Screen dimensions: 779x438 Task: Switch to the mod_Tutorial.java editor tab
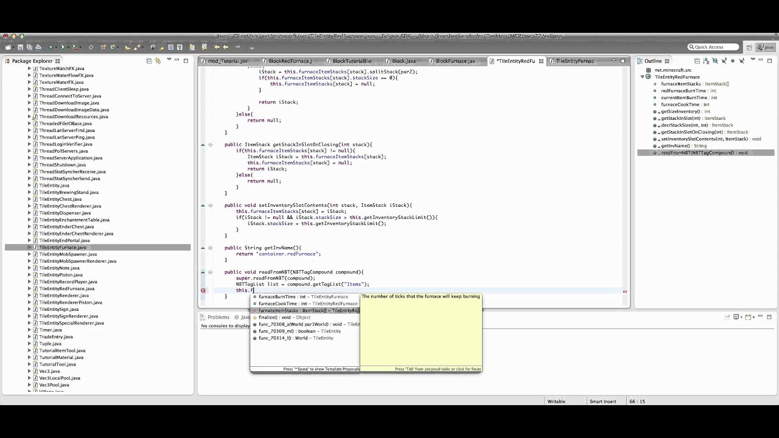pyautogui.click(x=228, y=61)
